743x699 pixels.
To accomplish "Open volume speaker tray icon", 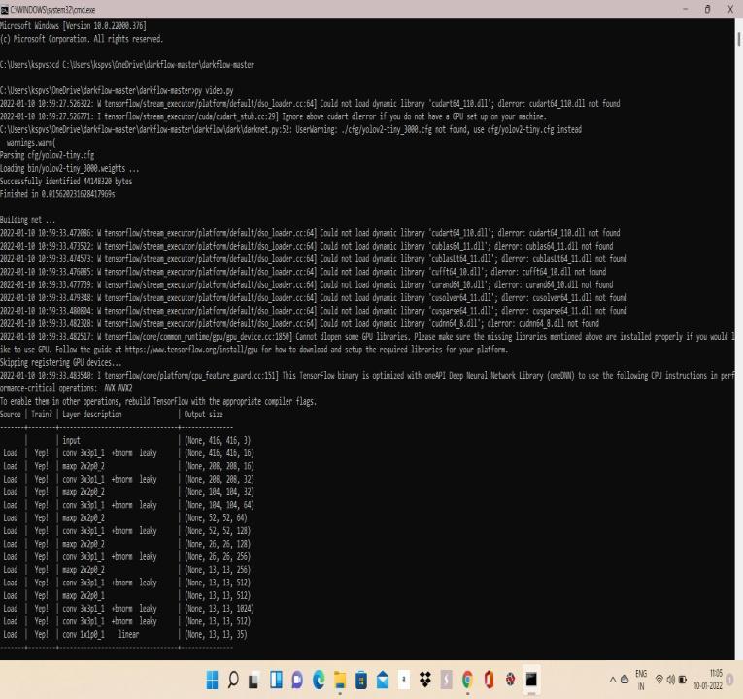I will [670, 680].
